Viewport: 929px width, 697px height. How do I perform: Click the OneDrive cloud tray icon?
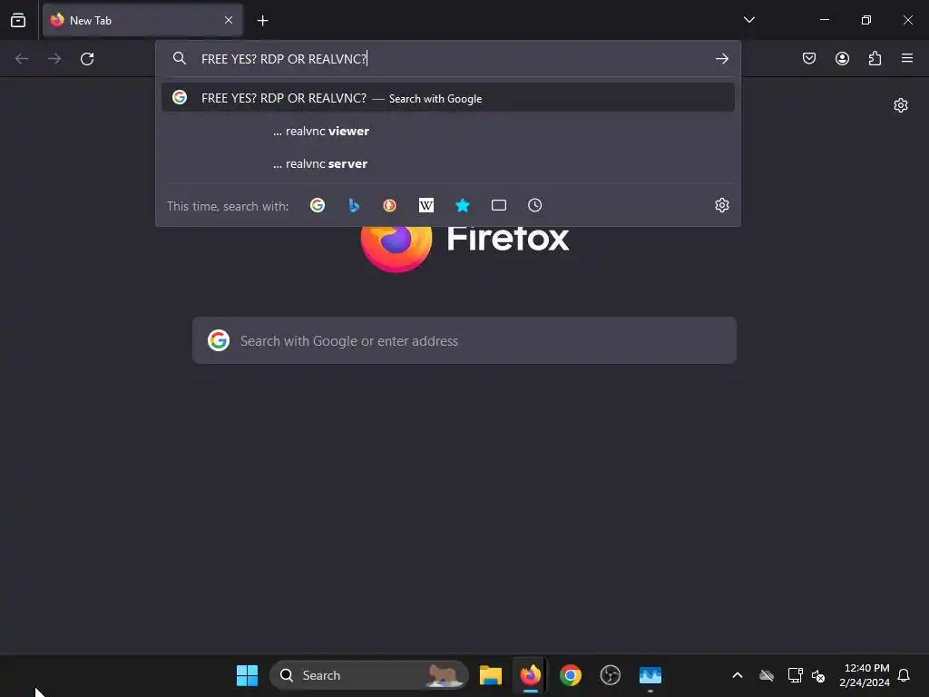[767, 675]
